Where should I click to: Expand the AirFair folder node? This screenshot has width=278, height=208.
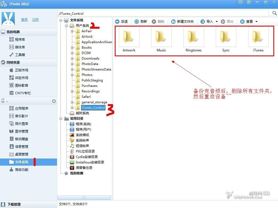pos(72,31)
